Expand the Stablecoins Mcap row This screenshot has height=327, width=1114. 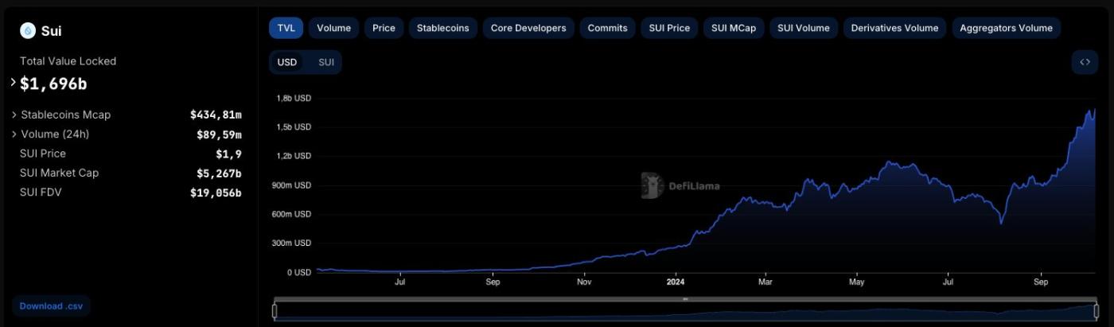coord(14,115)
